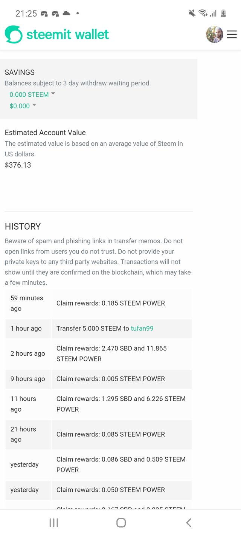
Task: Tap the battery status icon
Action: pos(223,13)
